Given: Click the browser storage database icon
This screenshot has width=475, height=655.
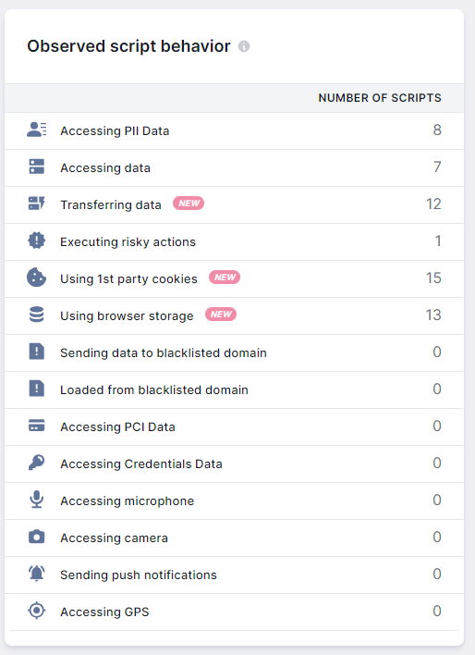Looking at the screenshot, I should [37, 315].
